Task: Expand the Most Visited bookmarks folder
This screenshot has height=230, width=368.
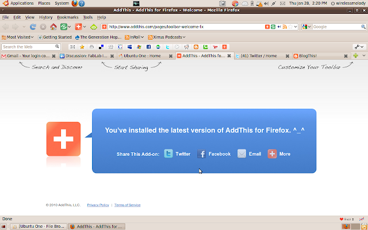Action: [x=18, y=37]
